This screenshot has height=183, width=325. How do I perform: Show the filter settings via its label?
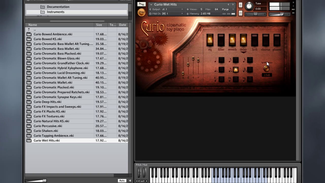tap(221, 50)
